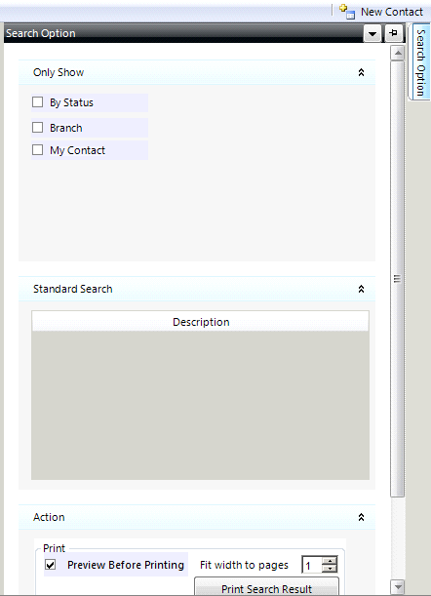The image size is (431, 596).
Task: Click the New Contact icon
Action: click(x=346, y=12)
